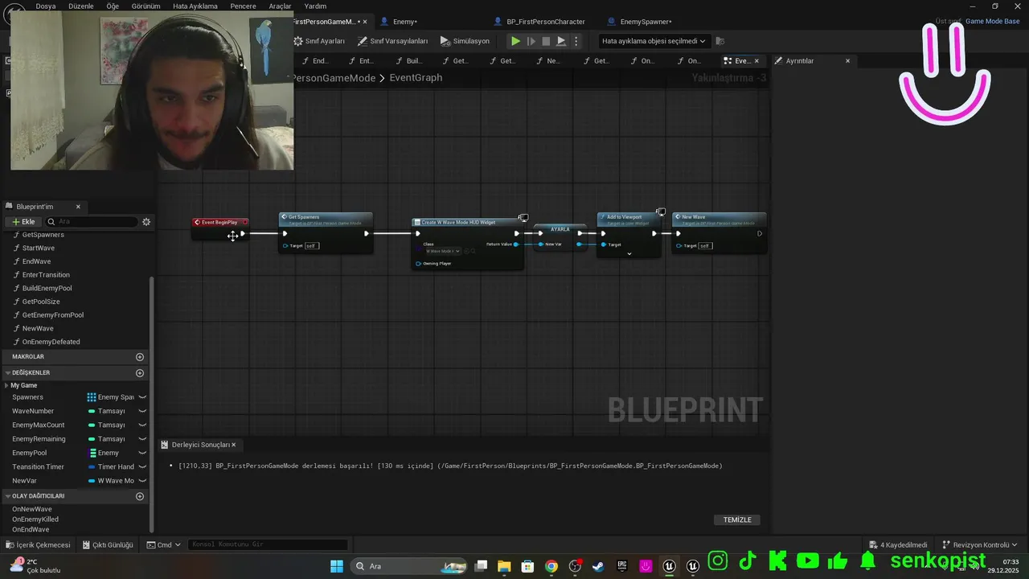1029x579 pixels.
Task: Click EventGraph in the breadcrumb
Action: click(x=416, y=78)
